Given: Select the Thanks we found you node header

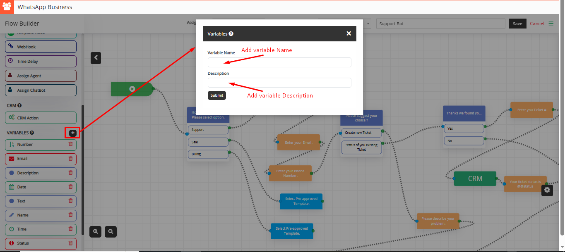Looking at the screenshot, I should pos(464,113).
